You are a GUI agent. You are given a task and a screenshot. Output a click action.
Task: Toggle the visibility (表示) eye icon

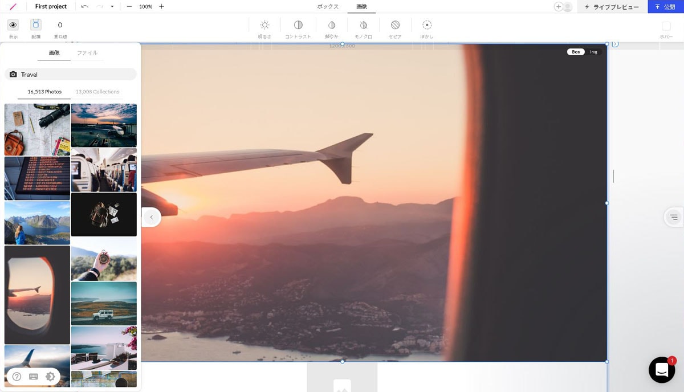(x=13, y=25)
